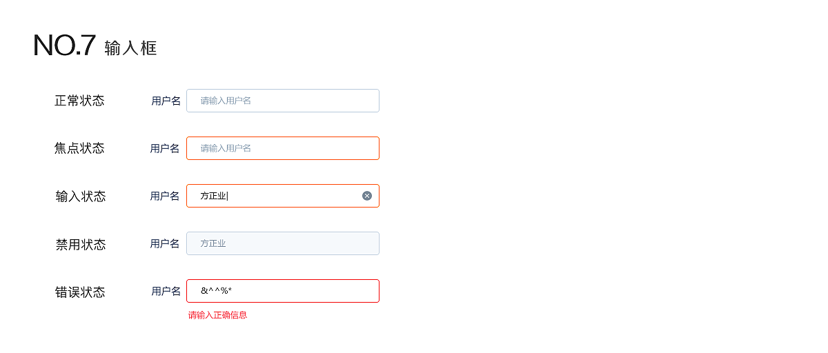Click the 输入框 title text
The height and width of the screenshot is (353, 828).
coord(131,48)
